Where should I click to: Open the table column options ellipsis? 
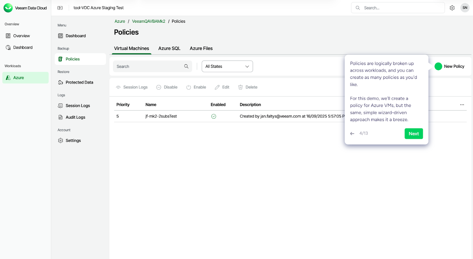click(462, 105)
